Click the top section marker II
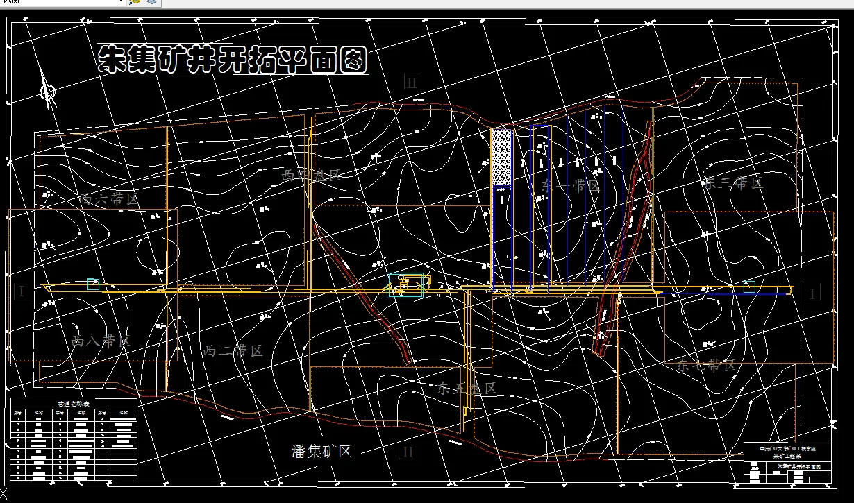 [x=412, y=83]
